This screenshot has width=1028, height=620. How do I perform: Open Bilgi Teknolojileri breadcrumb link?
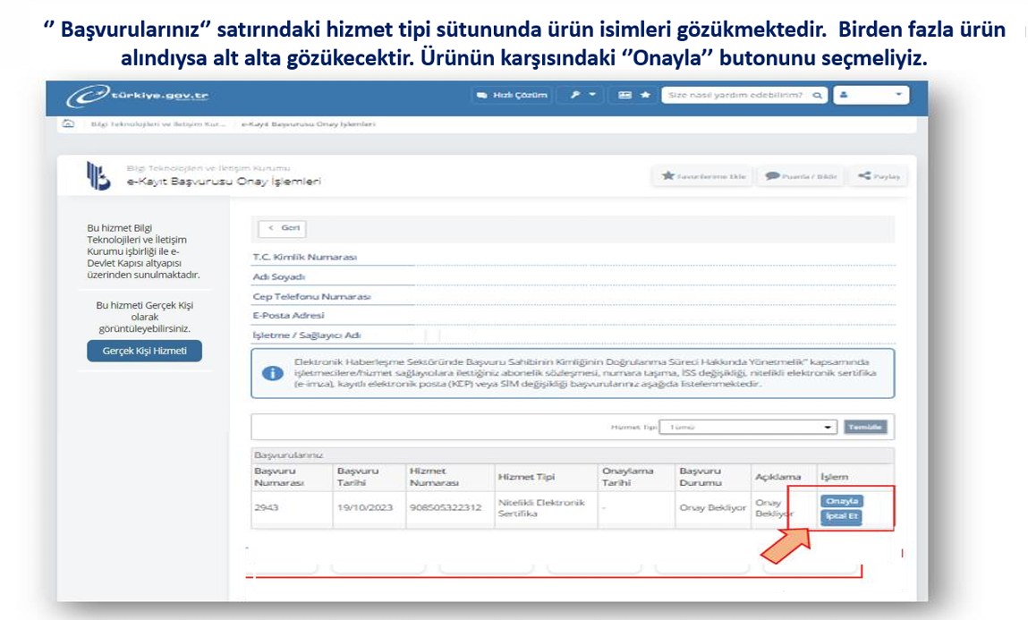[151, 123]
